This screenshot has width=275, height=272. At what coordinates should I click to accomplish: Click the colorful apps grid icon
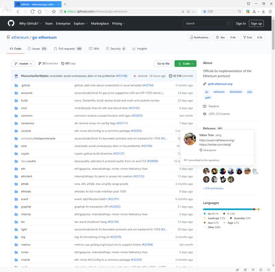247,12
